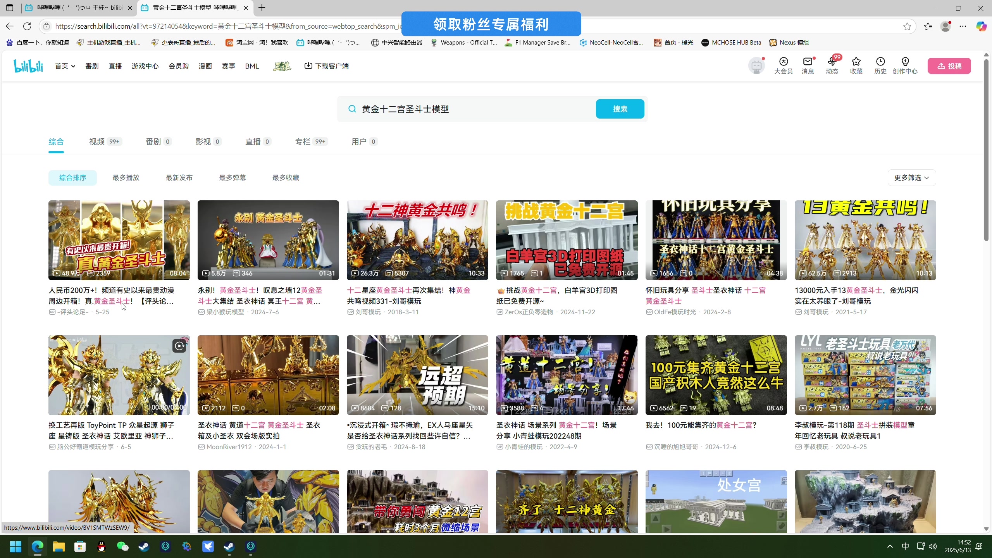The image size is (992, 558).
Task: Open browser favorites list icon
Action: [928, 26]
